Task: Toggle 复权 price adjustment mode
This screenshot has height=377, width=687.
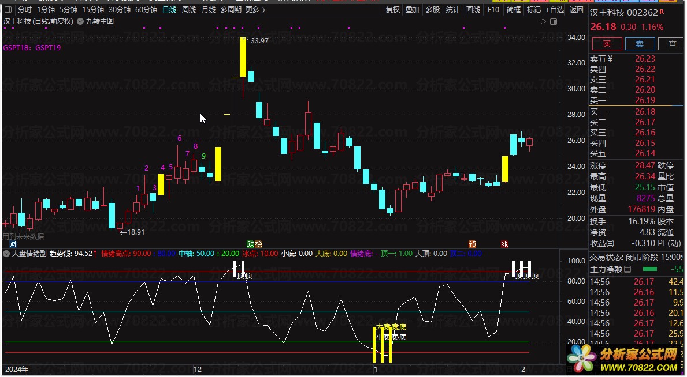Action: point(393,10)
